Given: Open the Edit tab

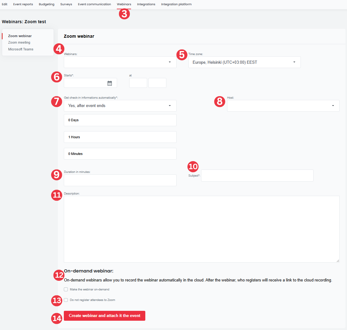Looking at the screenshot, I should pos(5,4).
